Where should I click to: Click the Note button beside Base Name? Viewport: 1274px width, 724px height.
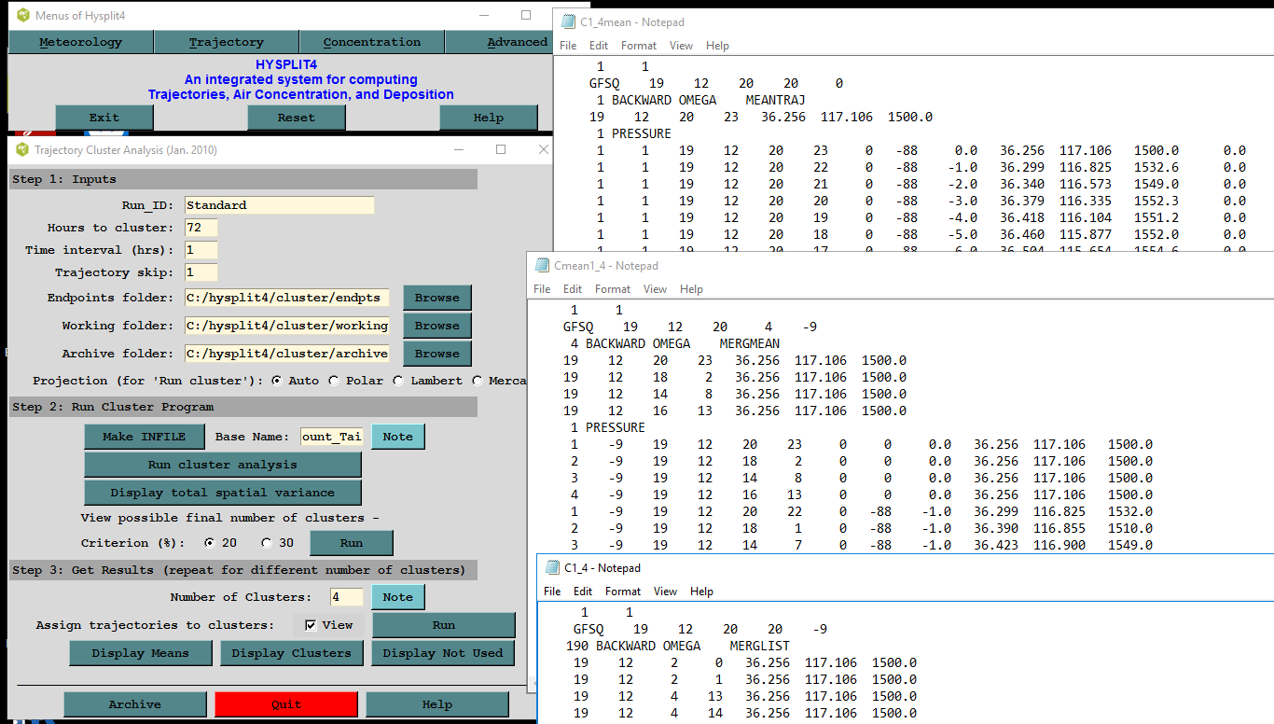[397, 437]
